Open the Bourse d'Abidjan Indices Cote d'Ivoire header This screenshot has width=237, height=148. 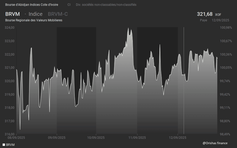(32, 5)
